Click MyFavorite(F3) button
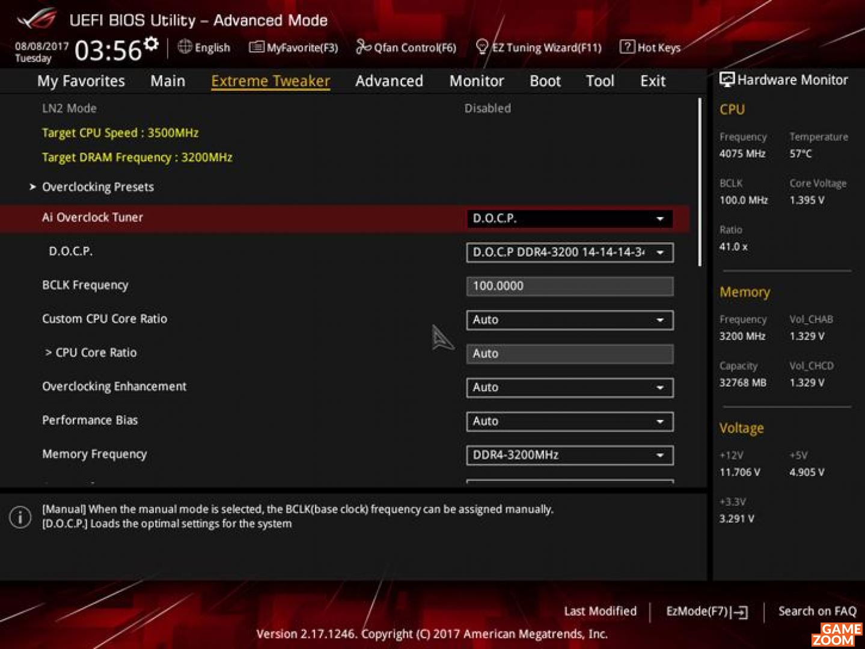Image resolution: width=865 pixels, height=649 pixels. point(294,47)
